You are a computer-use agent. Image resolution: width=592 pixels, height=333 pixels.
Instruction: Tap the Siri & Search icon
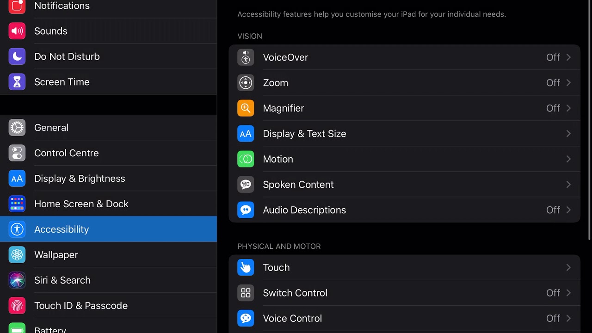click(x=17, y=280)
